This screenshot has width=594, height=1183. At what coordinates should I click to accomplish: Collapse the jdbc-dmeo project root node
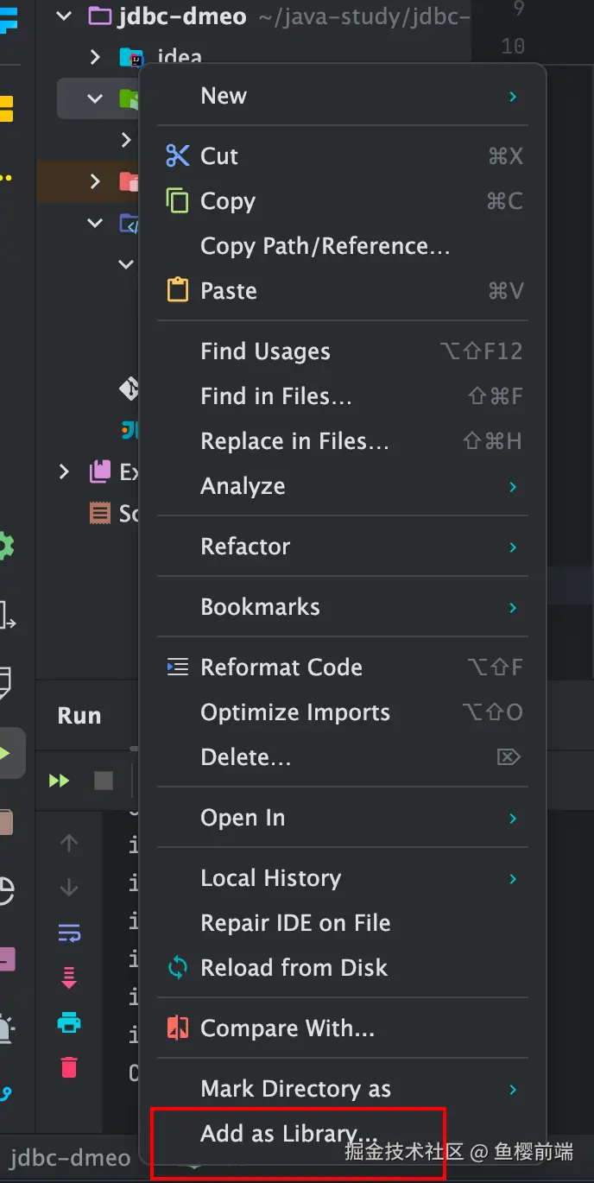pyautogui.click(x=65, y=16)
